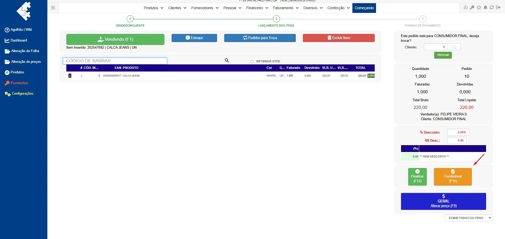Click GERAL Alterar preço (F9) button
This screenshot has height=239, width=505.
tap(443, 201)
